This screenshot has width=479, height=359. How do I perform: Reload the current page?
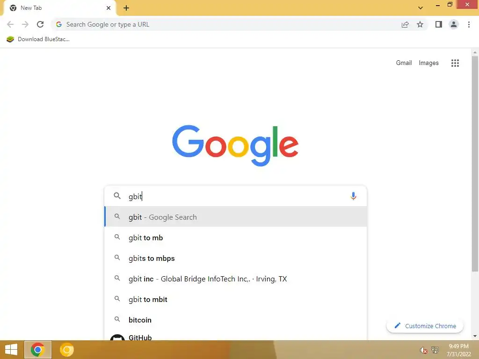tap(40, 24)
